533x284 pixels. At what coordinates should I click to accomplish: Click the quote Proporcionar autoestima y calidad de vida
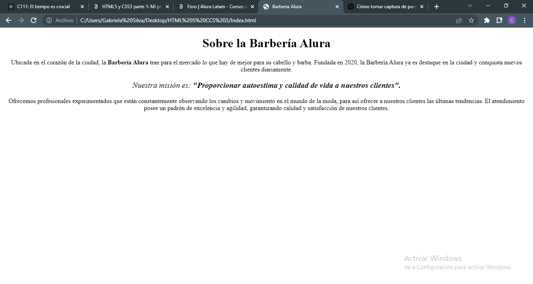(297, 85)
